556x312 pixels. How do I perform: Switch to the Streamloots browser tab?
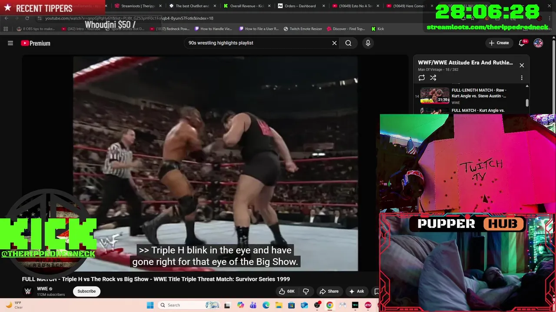(138, 6)
